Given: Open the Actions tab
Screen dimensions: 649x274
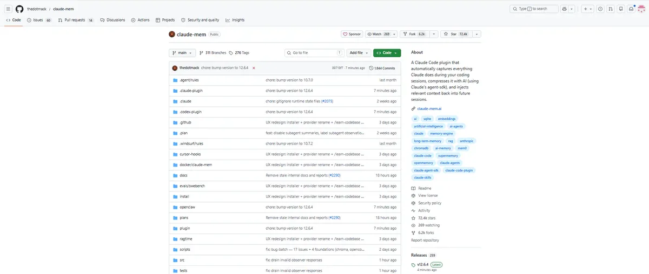Looking at the screenshot, I should click(x=141, y=20).
